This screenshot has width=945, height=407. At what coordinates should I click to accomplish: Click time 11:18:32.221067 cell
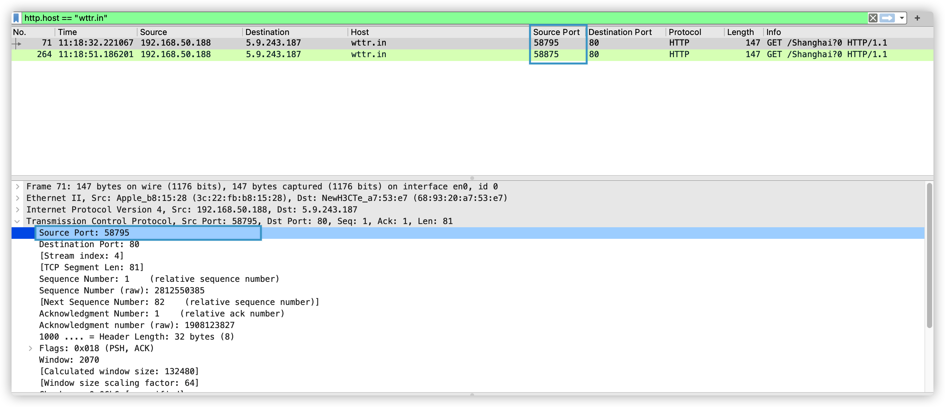click(x=96, y=43)
